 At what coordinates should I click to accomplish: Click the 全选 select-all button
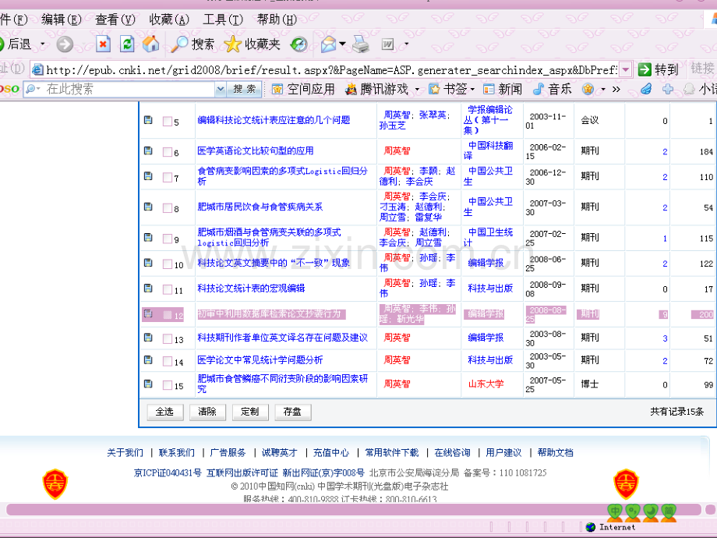[164, 412]
